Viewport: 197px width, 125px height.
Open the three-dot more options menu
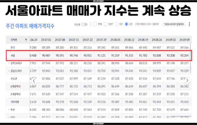click(189, 24)
